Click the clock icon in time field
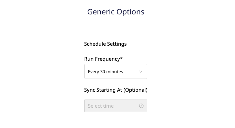Image resolution: width=235 pixels, height=128 pixels. click(x=141, y=106)
